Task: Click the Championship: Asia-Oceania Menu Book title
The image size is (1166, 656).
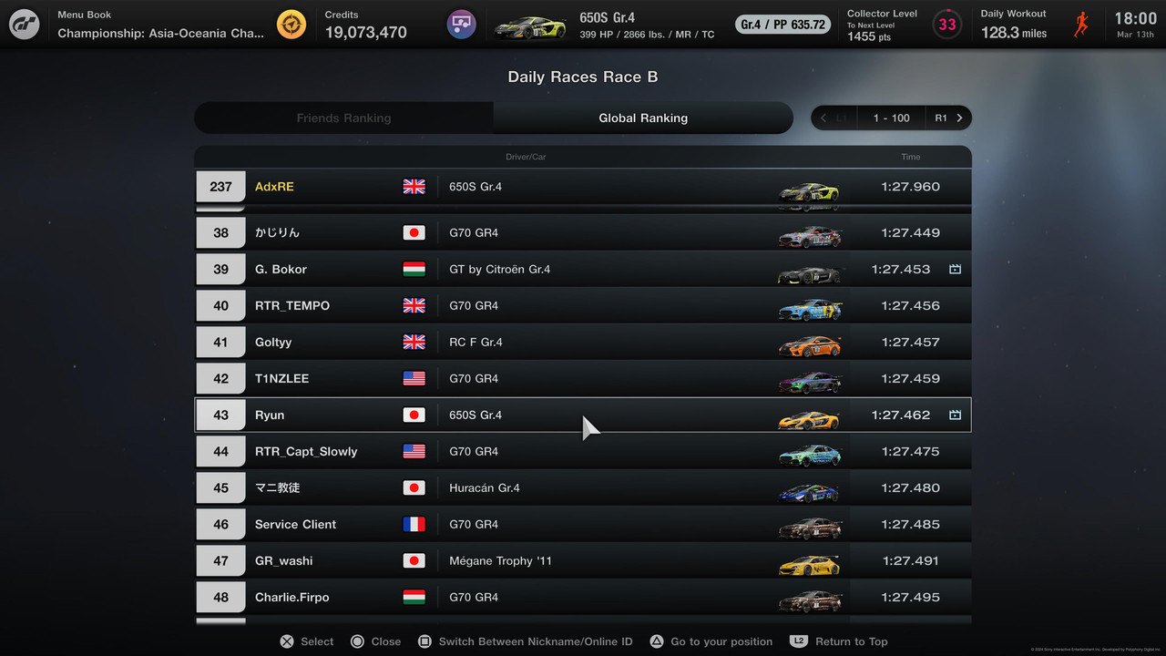Action: [x=160, y=33]
